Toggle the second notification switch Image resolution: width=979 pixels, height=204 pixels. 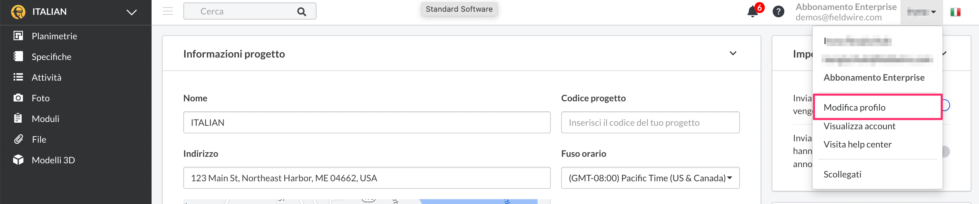point(946,152)
